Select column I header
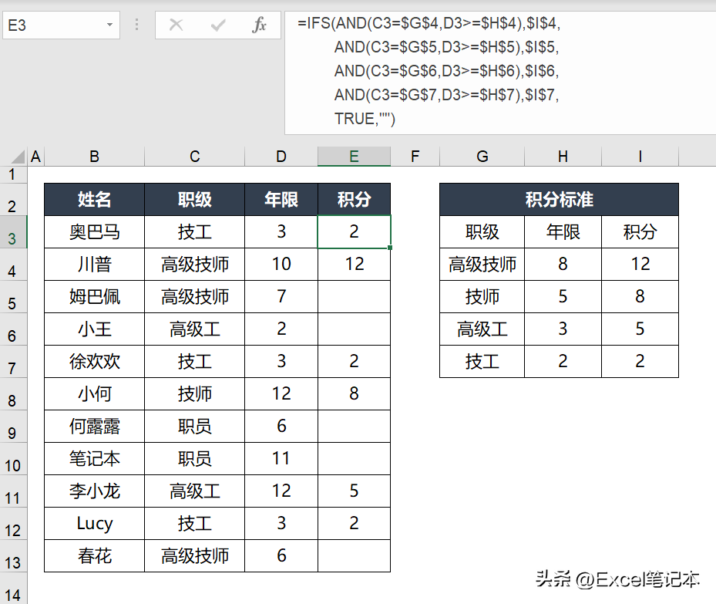 [x=640, y=157]
